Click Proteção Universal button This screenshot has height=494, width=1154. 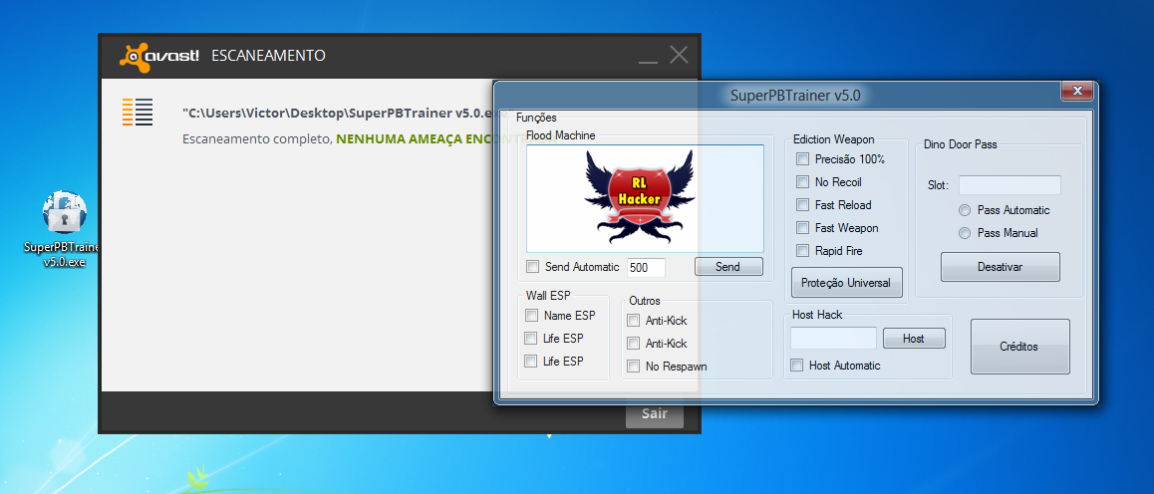point(846,282)
